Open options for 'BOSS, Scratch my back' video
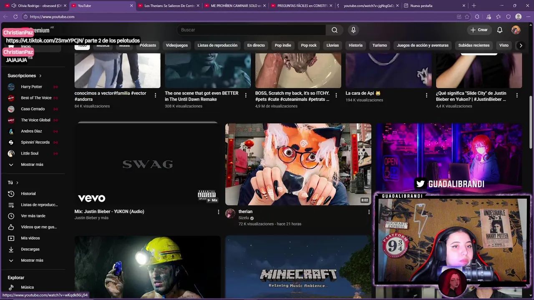This screenshot has height=300, width=534. (336, 95)
